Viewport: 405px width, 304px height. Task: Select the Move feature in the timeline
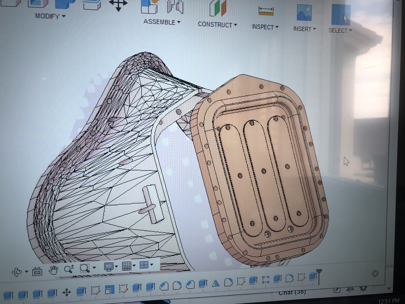[66, 293]
